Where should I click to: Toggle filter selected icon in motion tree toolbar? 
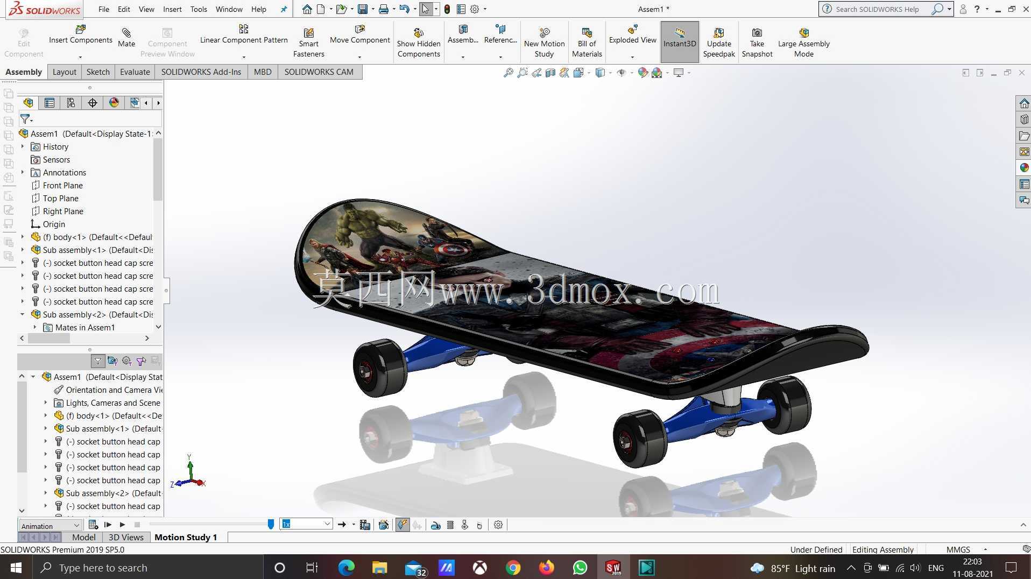coord(141,361)
